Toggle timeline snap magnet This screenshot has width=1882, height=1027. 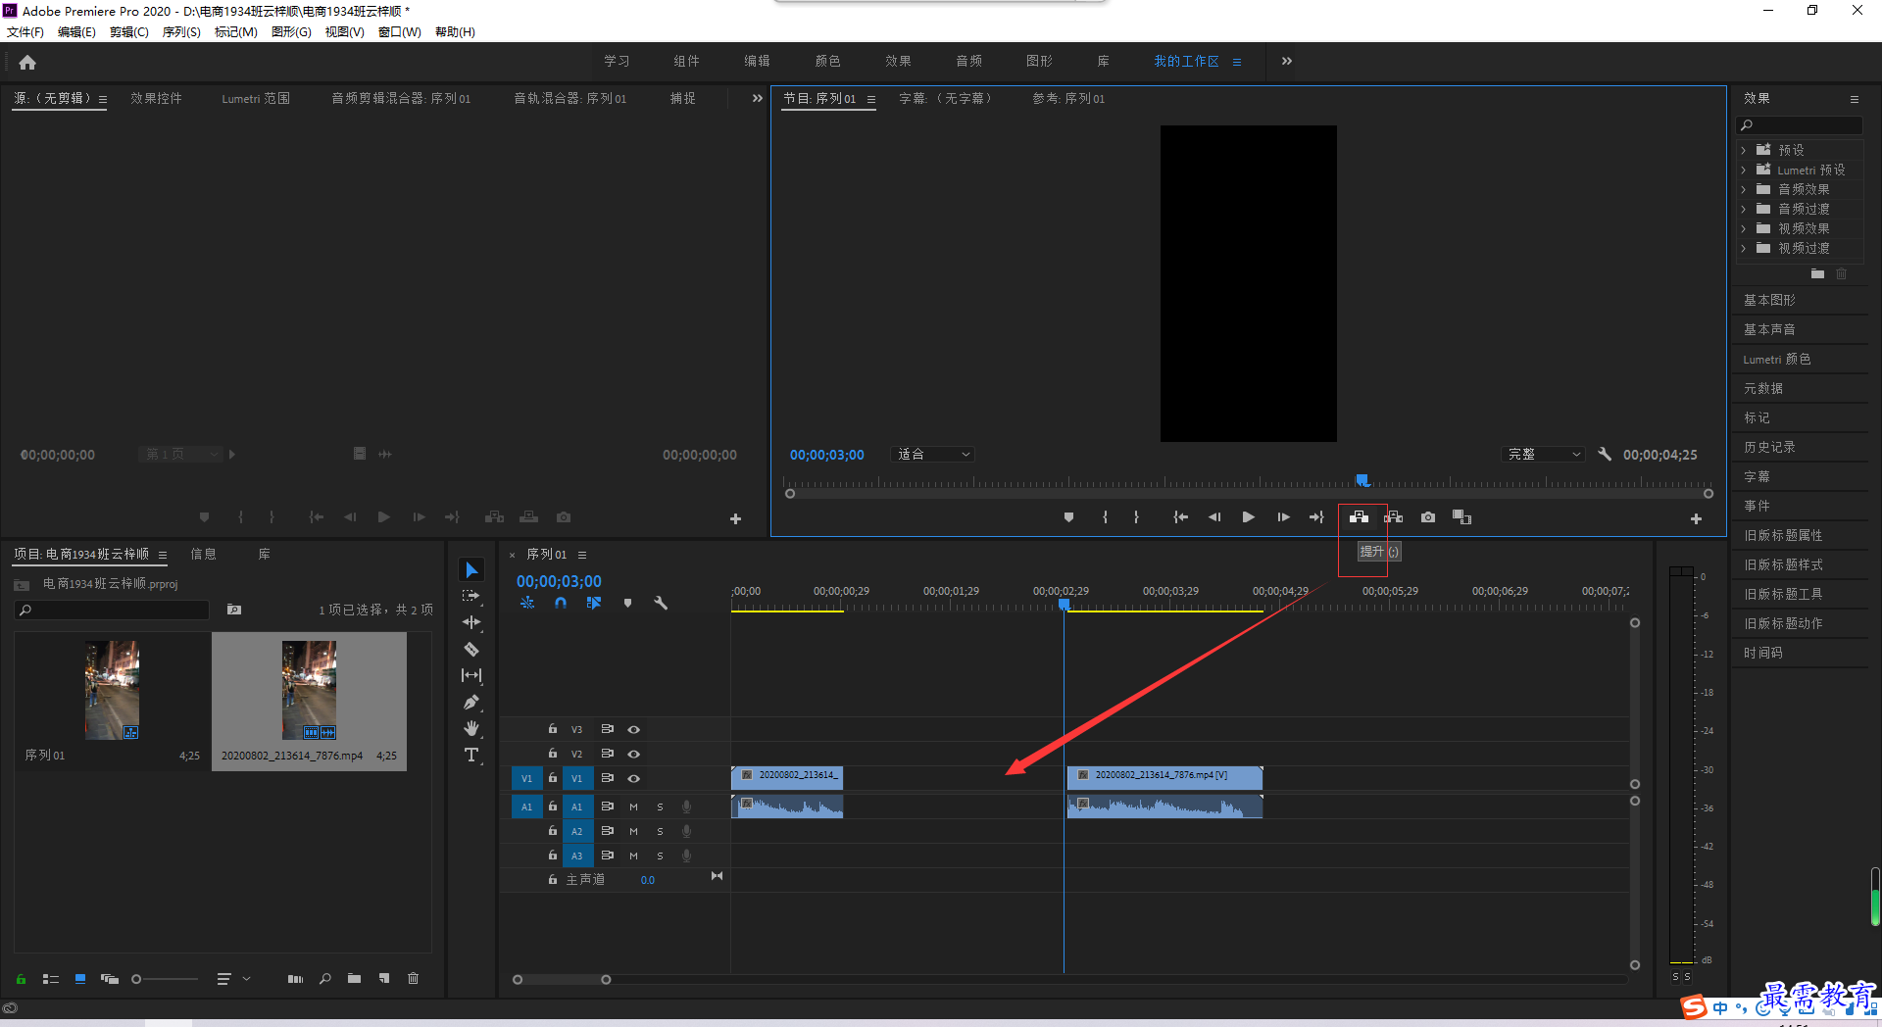561,604
